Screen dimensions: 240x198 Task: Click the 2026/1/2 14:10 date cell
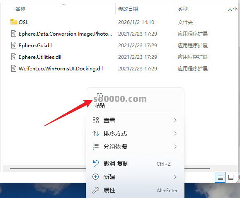click(x=136, y=22)
